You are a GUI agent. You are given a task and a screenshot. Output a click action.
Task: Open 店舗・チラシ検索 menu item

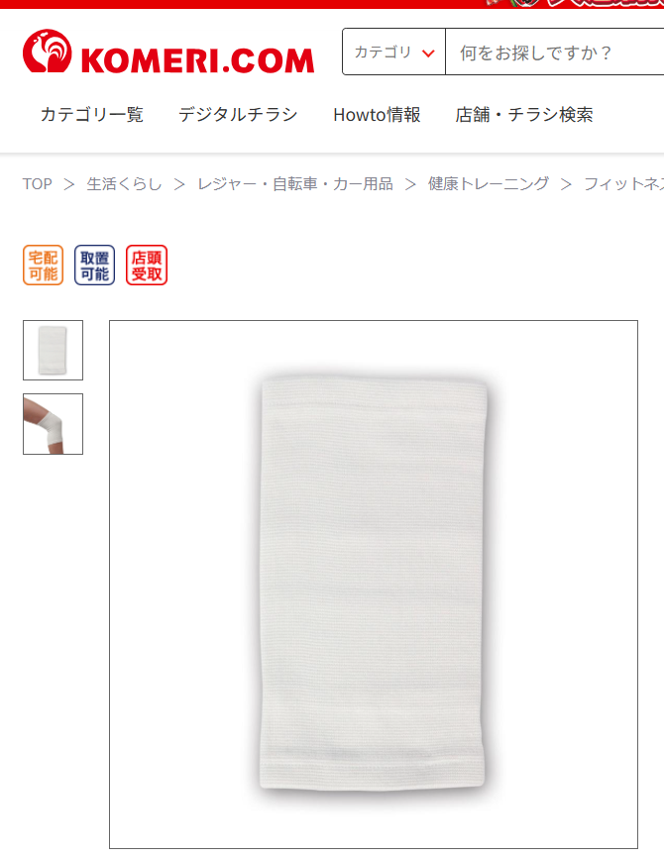pyautogui.click(x=524, y=115)
